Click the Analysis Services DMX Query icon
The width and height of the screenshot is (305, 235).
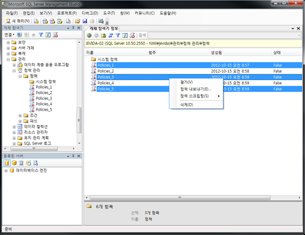(52, 21)
